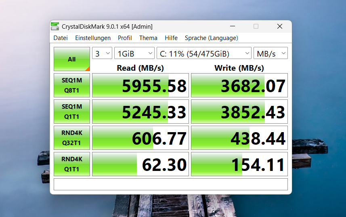Open the MB/s unit dropdown
This screenshot has width=346, height=217.
tap(271, 53)
